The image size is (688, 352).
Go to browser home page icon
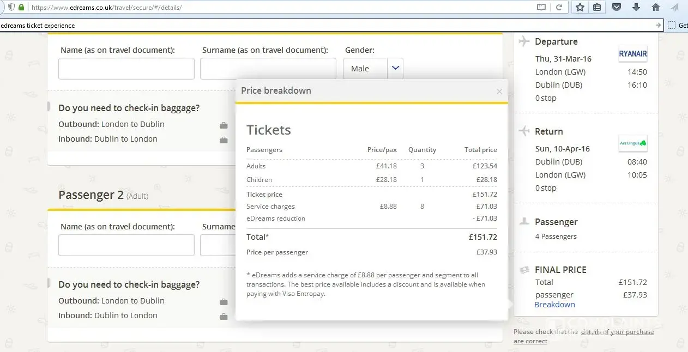(x=656, y=8)
